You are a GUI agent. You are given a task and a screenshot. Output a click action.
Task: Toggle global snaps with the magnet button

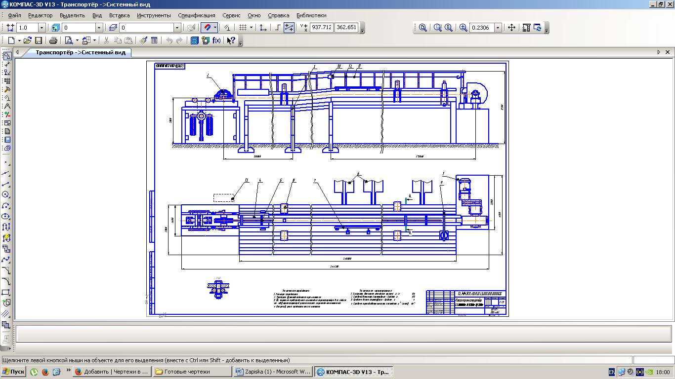point(208,28)
